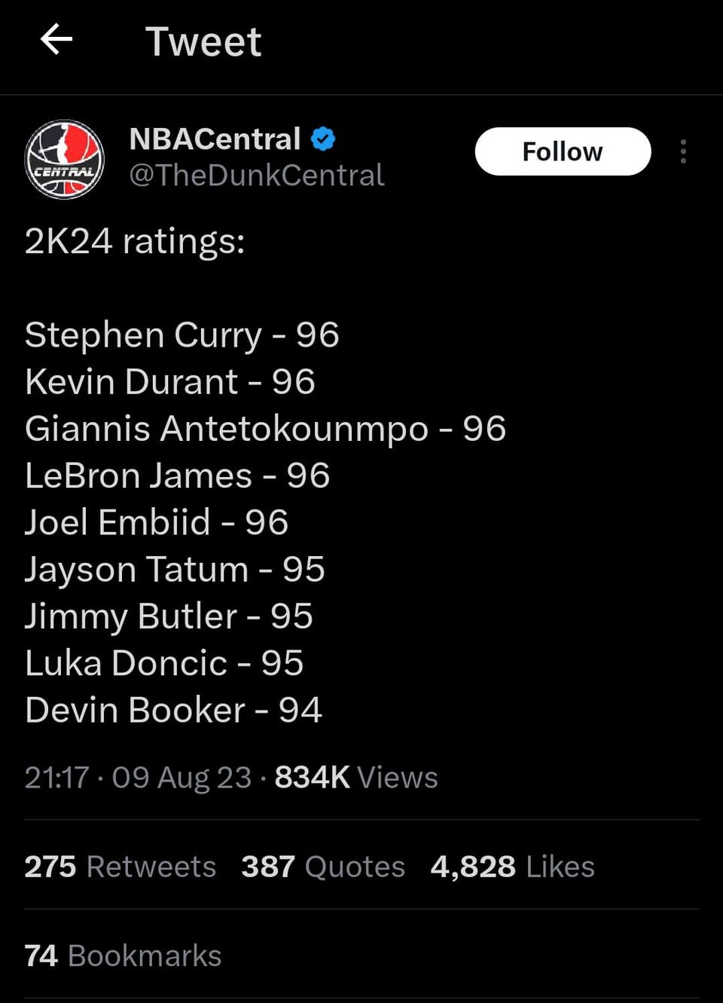Screen dimensions: 723x1003
Task: Click the blue verified badge icon
Action: point(323,139)
